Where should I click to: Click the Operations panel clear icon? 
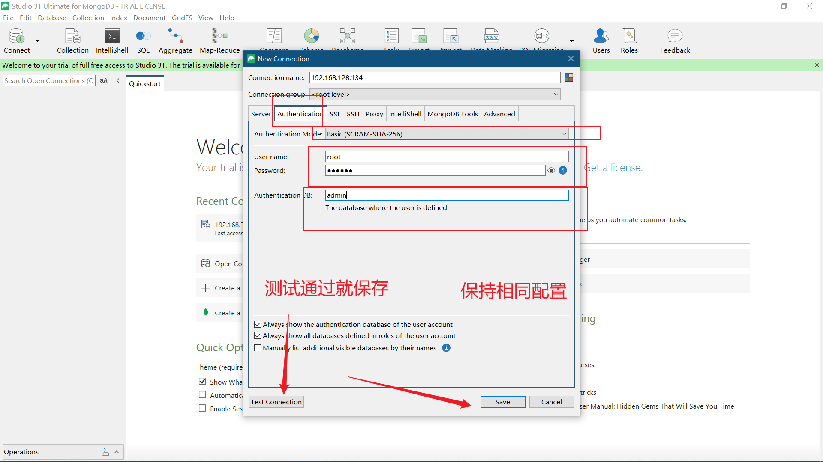pyautogui.click(x=105, y=452)
